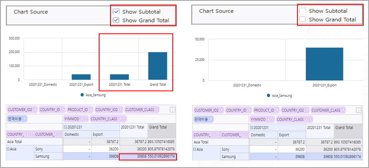The image size is (369, 168).
Task: Toggle COUNTRY_CLASS sort arrow in left pivot grid
Action: 124,119
